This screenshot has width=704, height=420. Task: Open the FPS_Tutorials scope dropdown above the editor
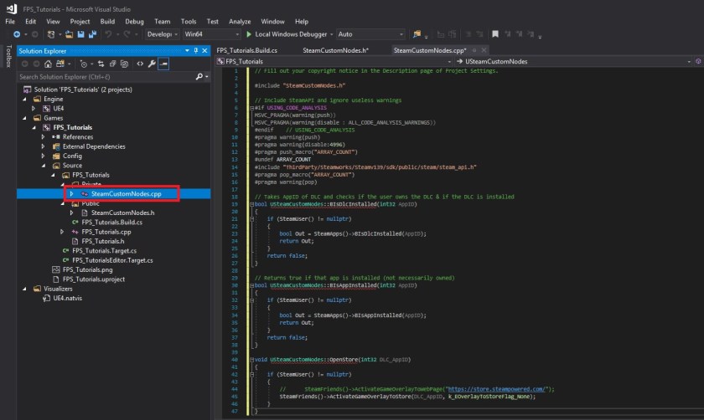[x=334, y=61]
